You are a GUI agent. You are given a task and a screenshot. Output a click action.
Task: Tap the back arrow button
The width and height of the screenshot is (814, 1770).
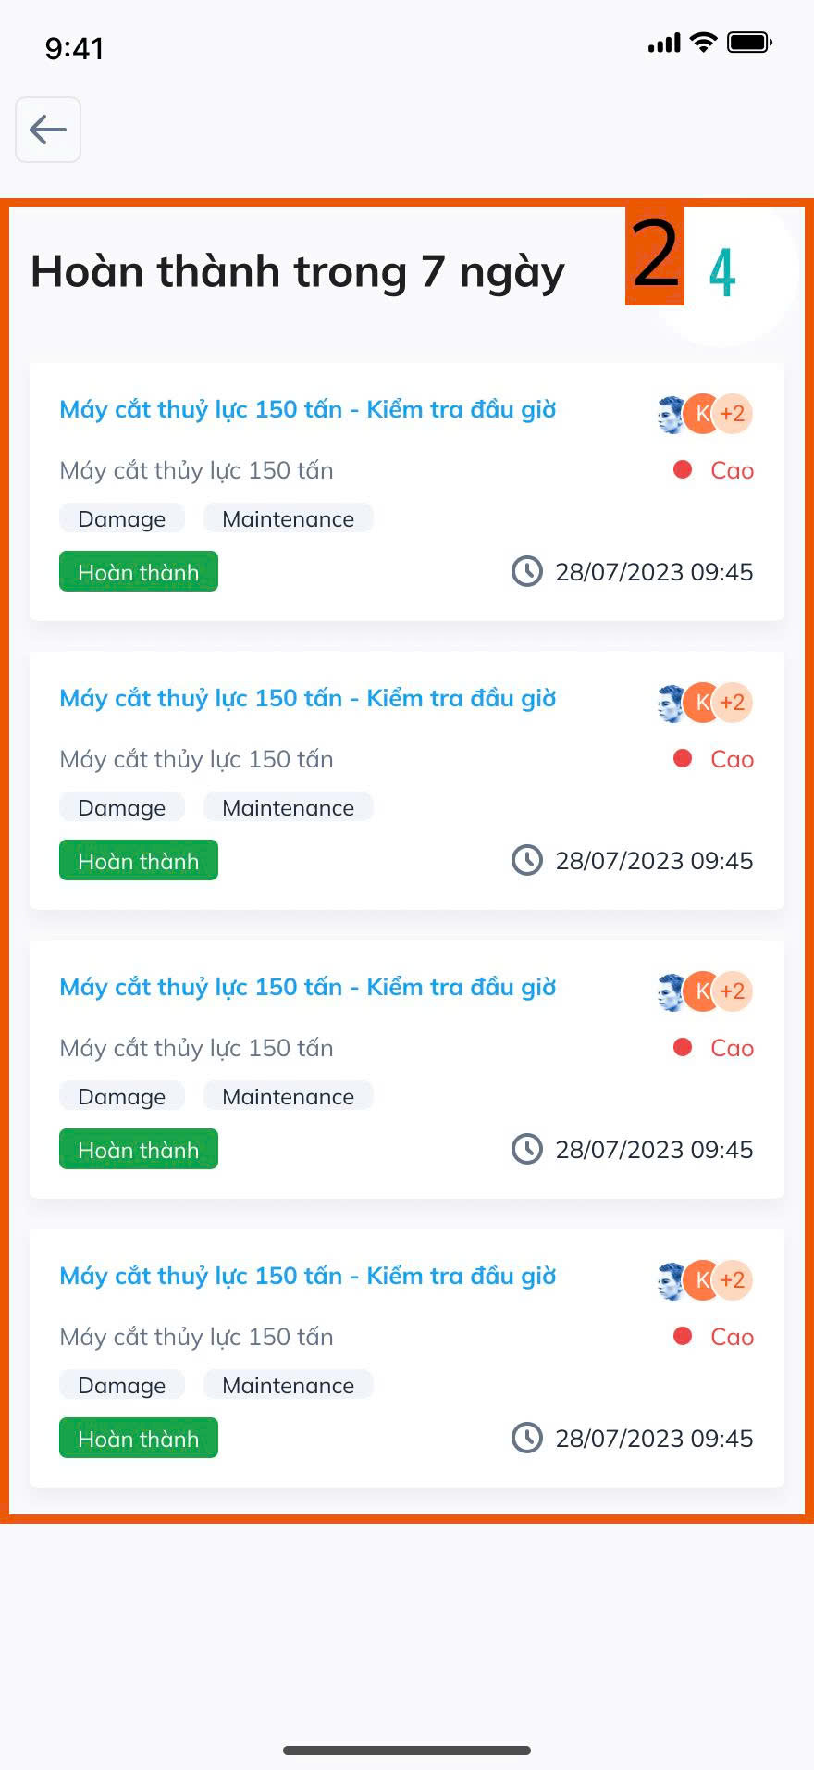tap(48, 130)
